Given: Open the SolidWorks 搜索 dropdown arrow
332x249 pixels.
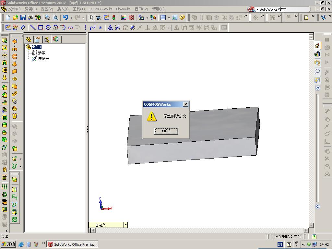Looking at the screenshot, I should 257,9.
